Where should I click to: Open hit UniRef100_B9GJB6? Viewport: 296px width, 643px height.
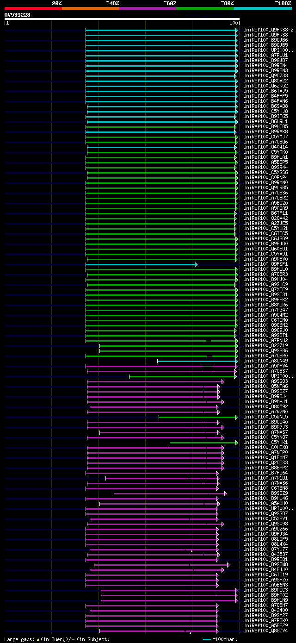point(265,40)
